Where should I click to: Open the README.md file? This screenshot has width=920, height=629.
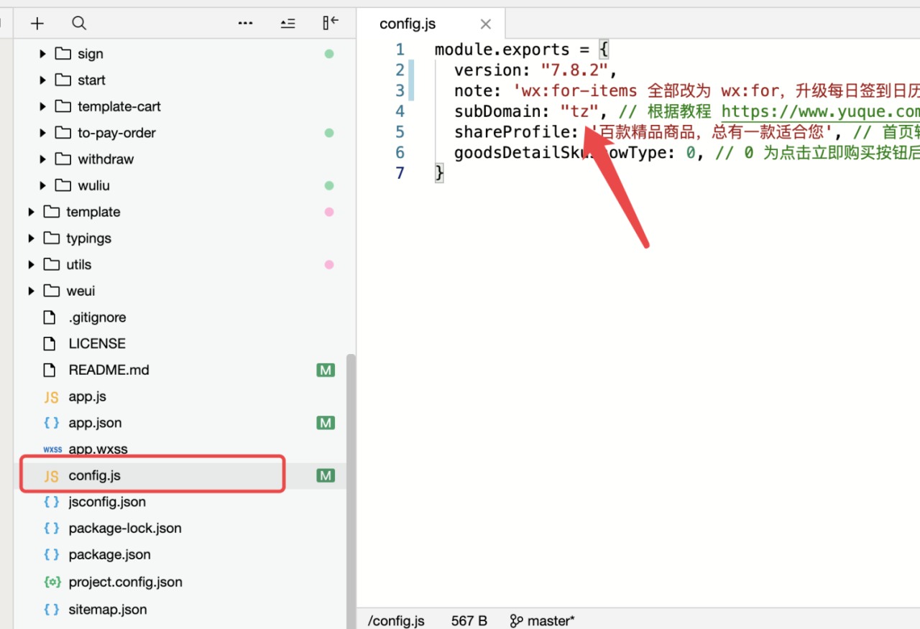[x=109, y=371]
